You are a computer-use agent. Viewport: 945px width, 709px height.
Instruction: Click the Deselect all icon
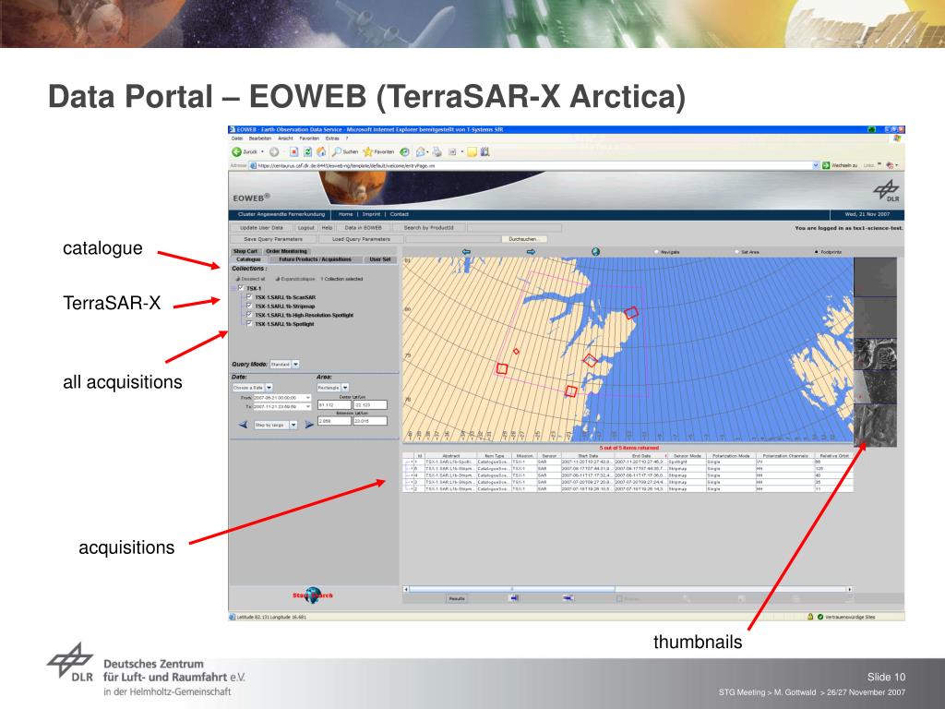pyautogui.click(x=237, y=279)
